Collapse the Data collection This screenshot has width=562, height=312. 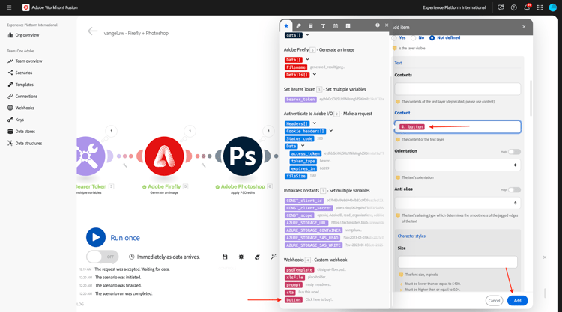coord(303,146)
